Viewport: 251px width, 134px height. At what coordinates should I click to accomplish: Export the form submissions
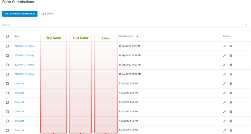tap(48, 14)
